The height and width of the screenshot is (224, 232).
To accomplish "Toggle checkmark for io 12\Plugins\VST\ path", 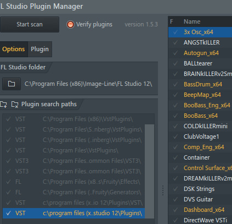I will (x=8, y=203).
